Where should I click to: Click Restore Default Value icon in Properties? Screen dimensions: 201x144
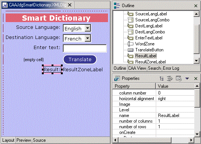(x=179, y=78)
